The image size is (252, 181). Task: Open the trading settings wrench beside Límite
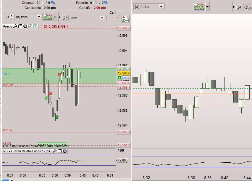pyautogui.click(x=64, y=17)
